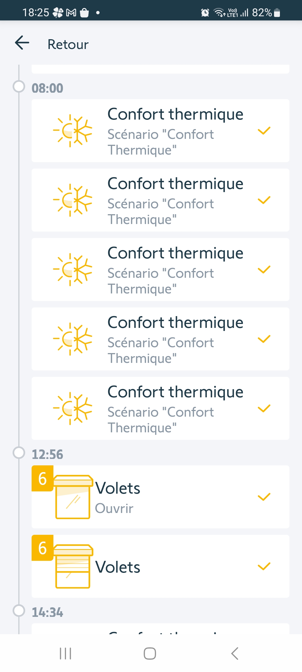Tap the Volets Ouvrir shutter icon

(73, 497)
